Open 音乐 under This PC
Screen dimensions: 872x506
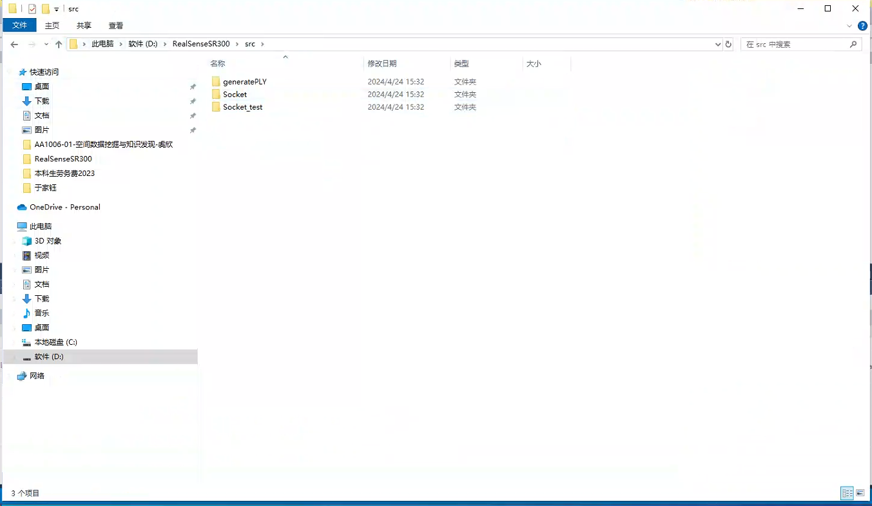(42, 313)
